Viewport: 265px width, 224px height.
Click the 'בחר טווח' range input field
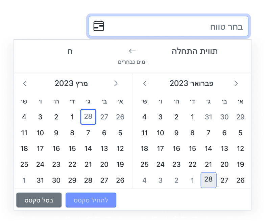pos(176,26)
